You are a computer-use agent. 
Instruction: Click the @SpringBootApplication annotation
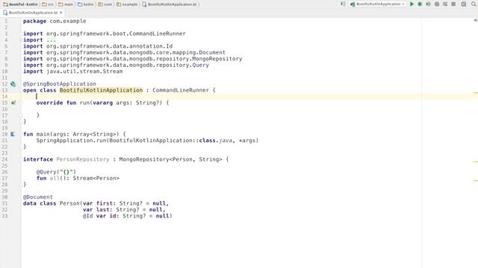point(60,84)
